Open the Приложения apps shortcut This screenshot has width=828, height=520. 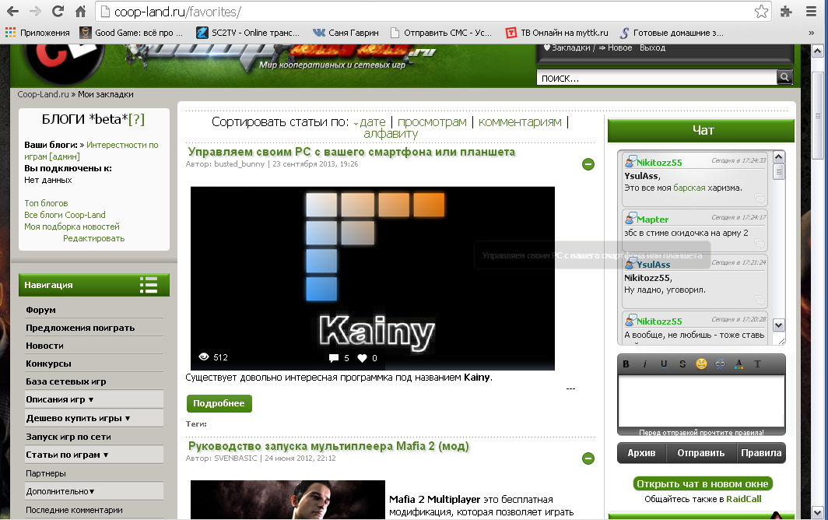tap(37, 33)
